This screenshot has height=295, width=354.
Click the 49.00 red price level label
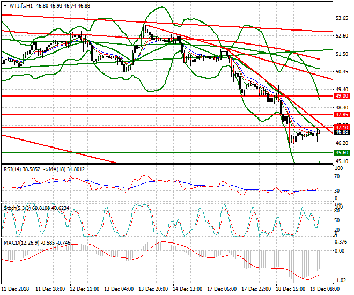pyautogui.click(x=342, y=96)
